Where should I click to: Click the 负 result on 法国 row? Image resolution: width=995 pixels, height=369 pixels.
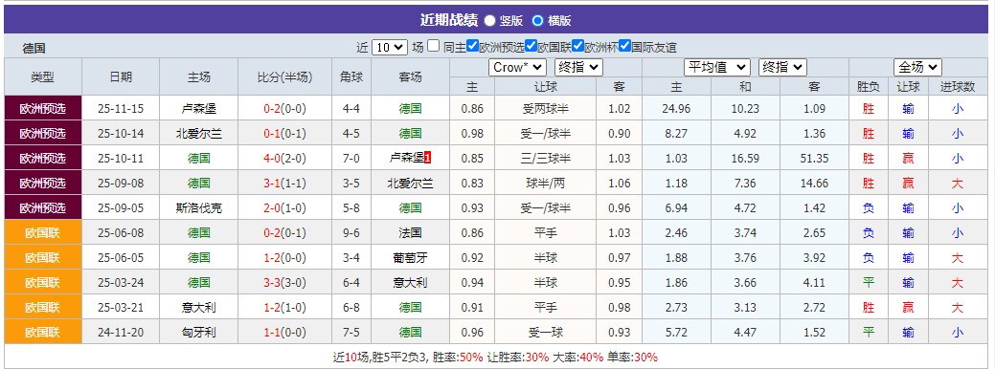pyautogui.click(x=868, y=233)
